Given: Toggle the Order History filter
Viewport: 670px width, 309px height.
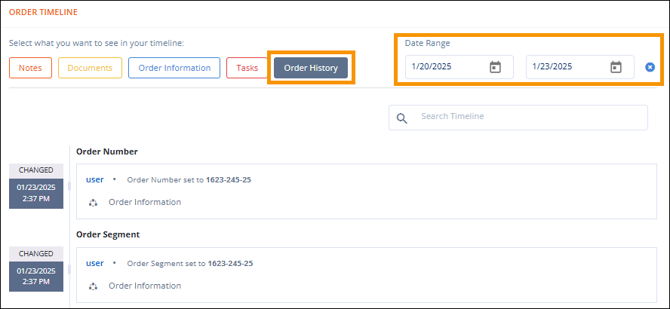Looking at the screenshot, I should 311,68.
